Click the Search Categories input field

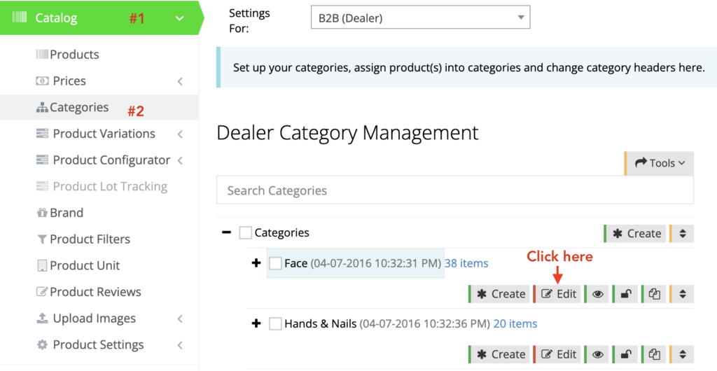pos(455,190)
